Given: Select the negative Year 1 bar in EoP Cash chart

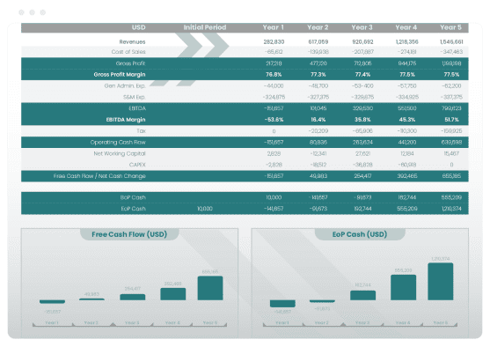Looking at the screenshot, I should tap(282, 304).
